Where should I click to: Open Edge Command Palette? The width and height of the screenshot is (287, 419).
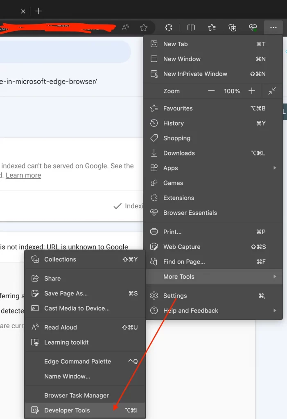85,362
